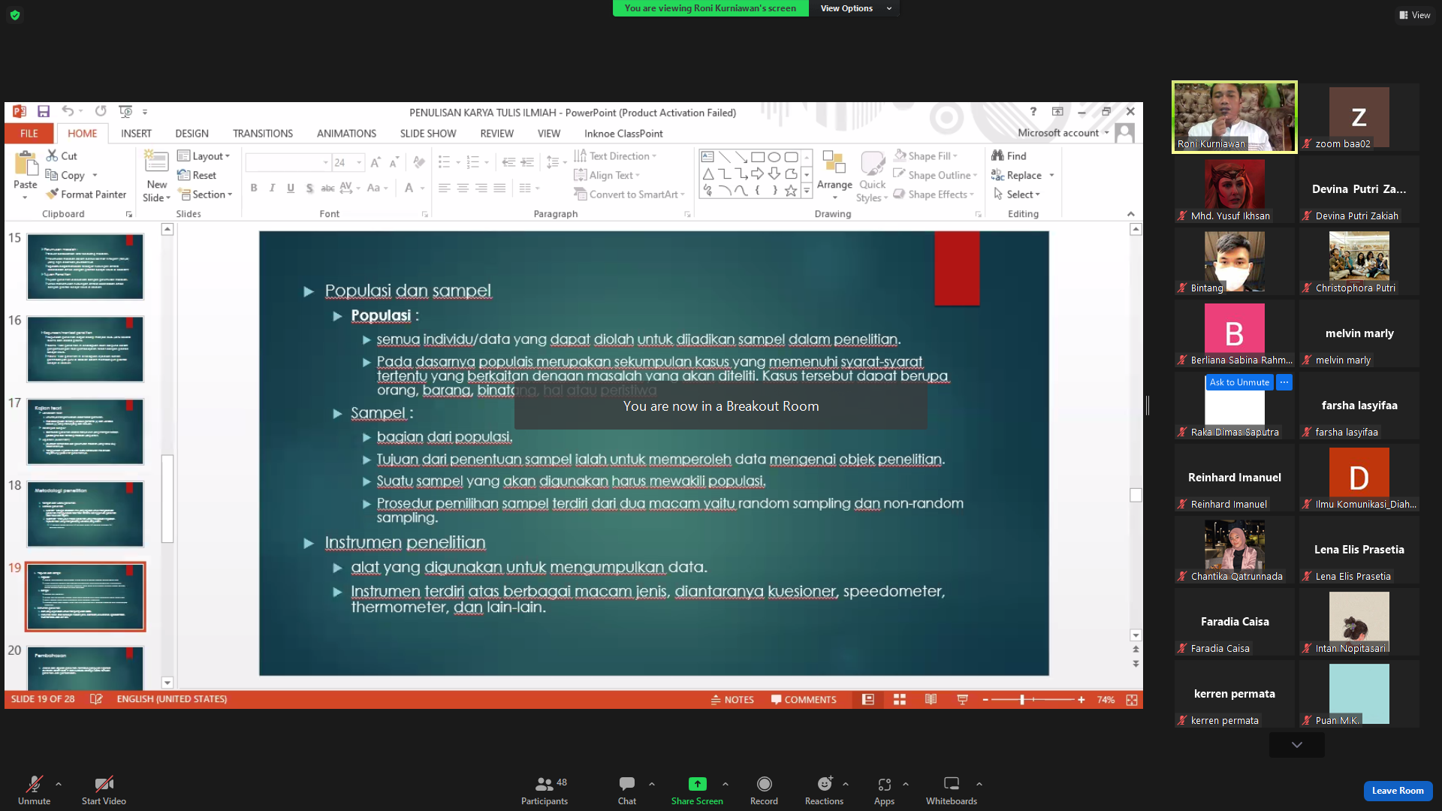The image size is (1442, 811).
Task: Toggle Justify paragraph alignment
Action: 499,188
